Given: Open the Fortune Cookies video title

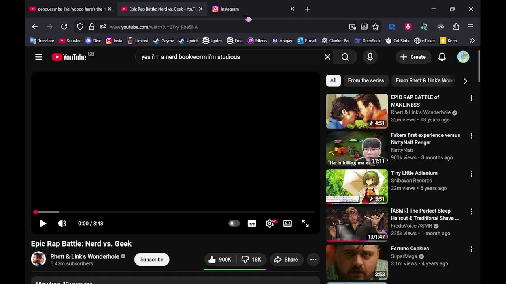Looking at the screenshot, I should point(410,248).
